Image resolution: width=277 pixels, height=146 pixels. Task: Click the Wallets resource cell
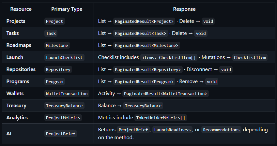tap(21, 94)
